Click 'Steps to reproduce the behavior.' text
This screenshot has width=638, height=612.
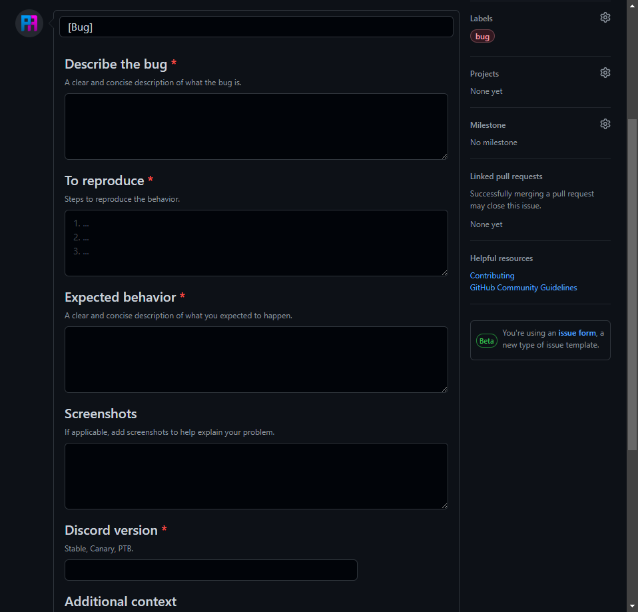[x=122, y=199]
